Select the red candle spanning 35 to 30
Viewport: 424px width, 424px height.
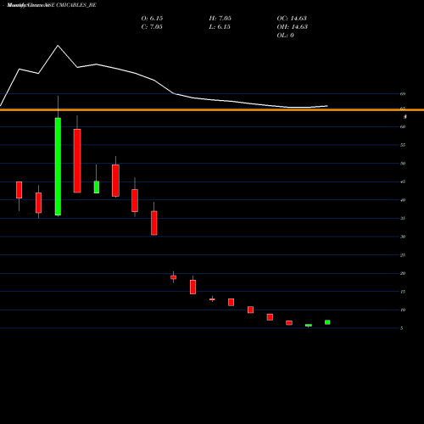point(154,223)
